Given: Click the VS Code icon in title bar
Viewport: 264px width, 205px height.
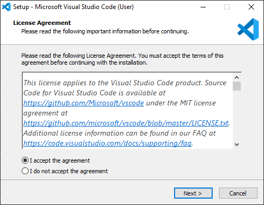Looking at the screenshot, I should tap(6, 7).
